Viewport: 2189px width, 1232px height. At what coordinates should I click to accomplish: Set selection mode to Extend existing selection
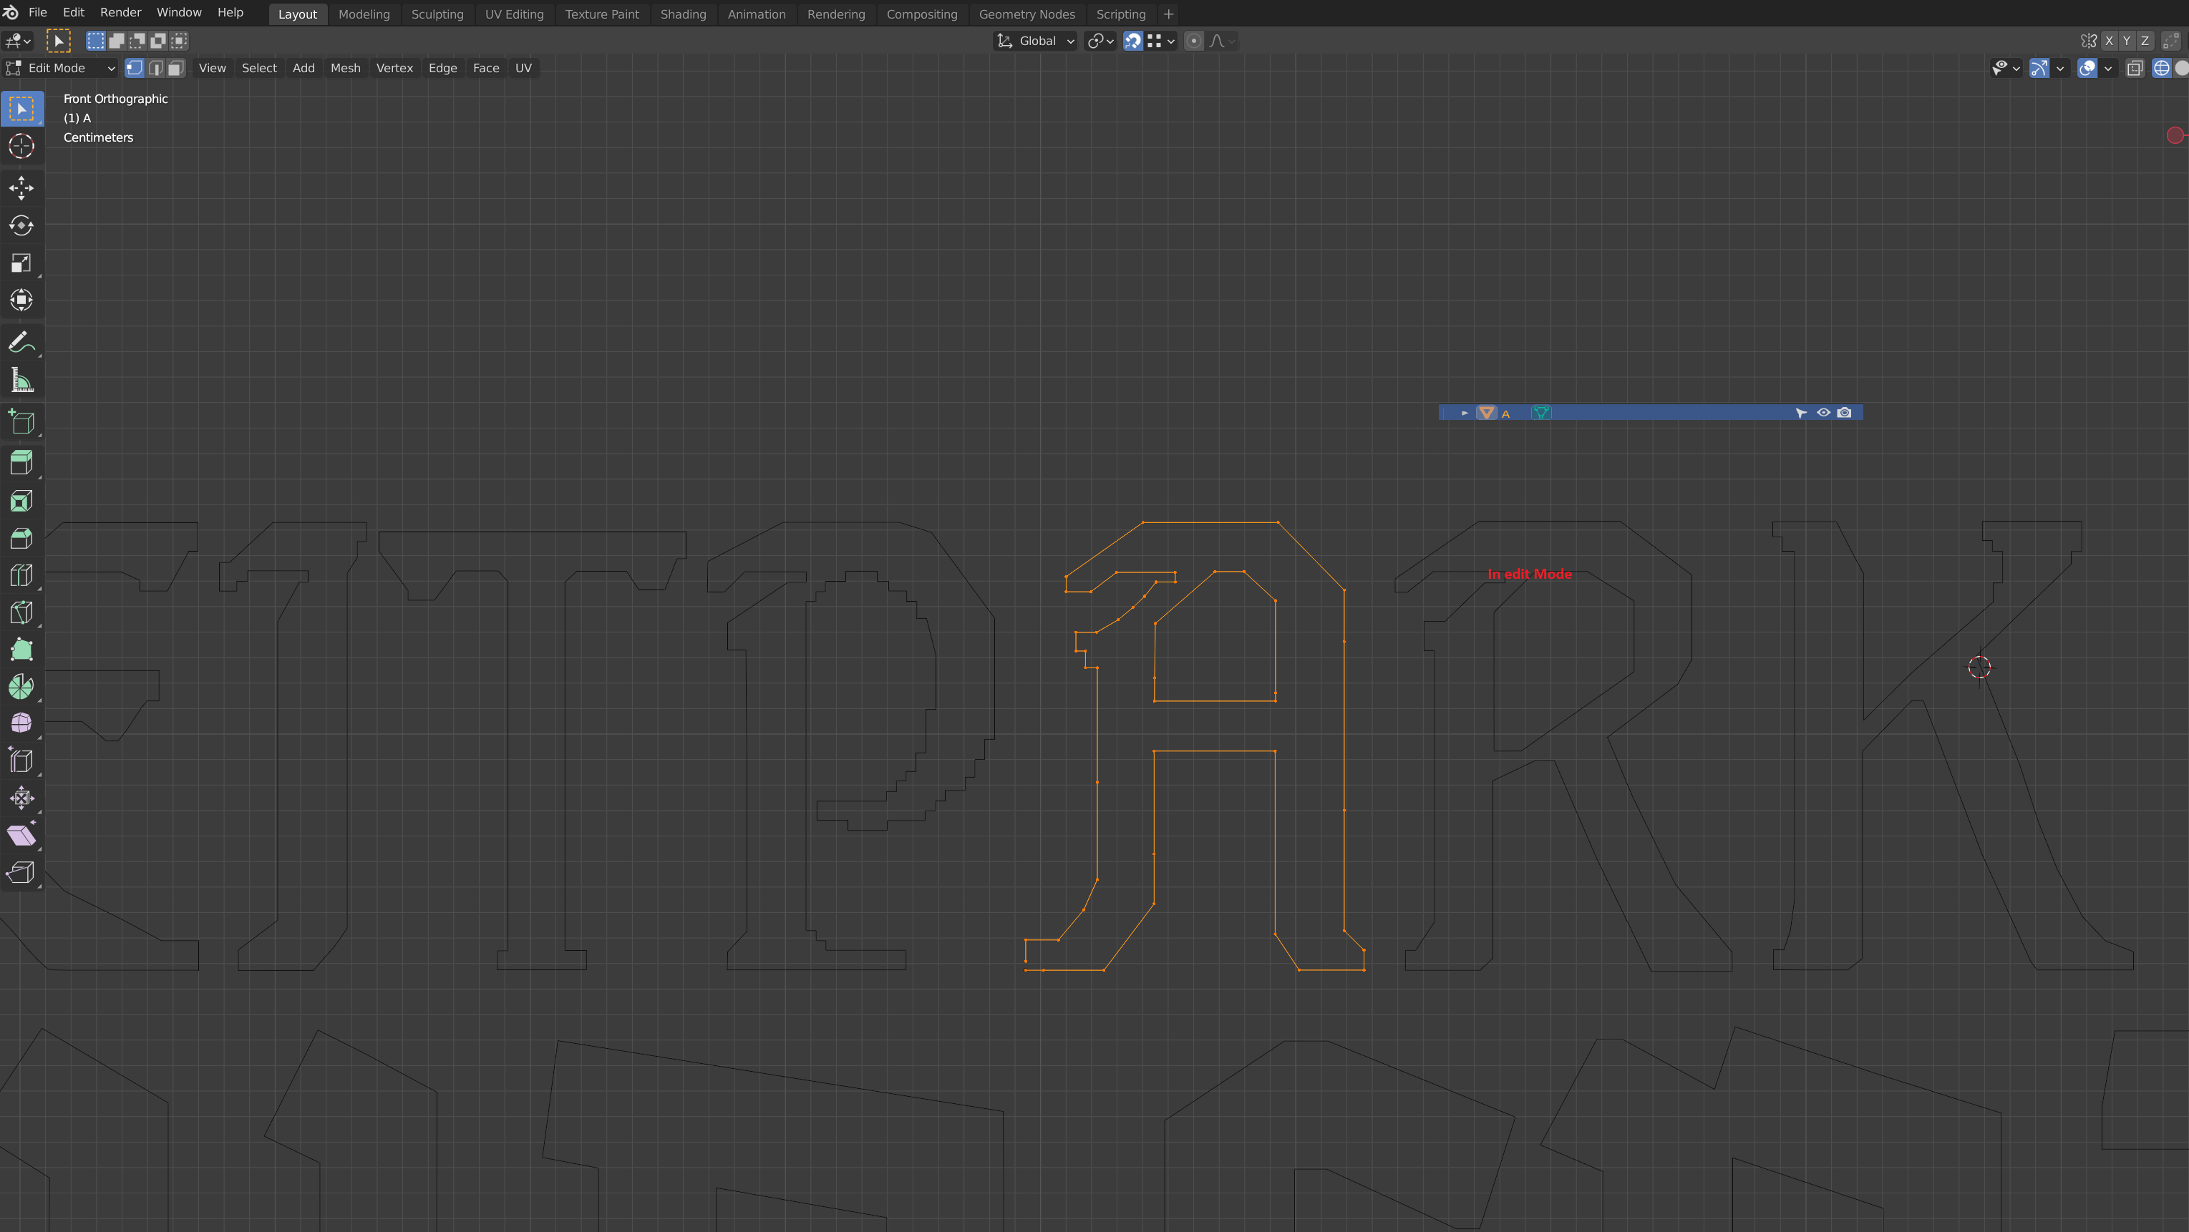(x=117, y=41)
